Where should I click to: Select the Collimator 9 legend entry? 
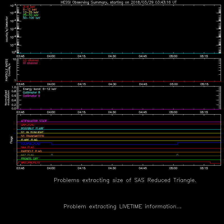point(31,96)
